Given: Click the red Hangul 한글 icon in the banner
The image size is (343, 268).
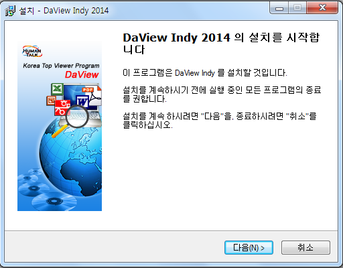Looking at the screenshot, I should point(62,108).
